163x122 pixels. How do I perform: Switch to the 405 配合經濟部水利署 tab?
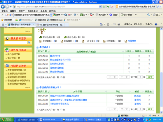(x=50, y=25)
